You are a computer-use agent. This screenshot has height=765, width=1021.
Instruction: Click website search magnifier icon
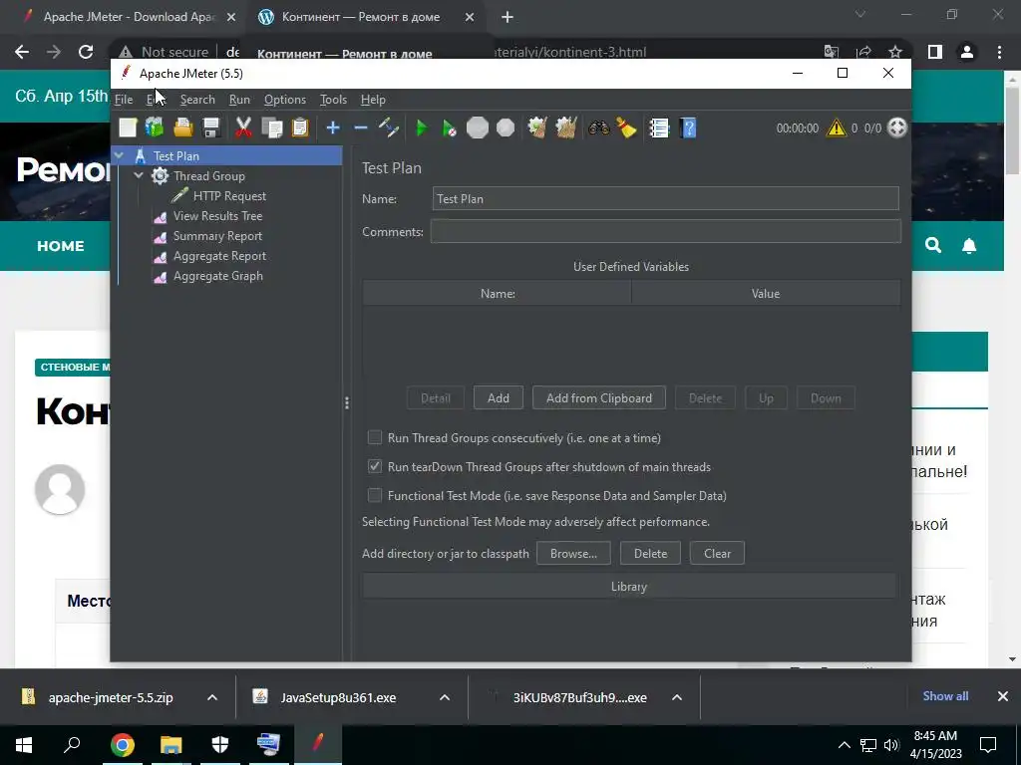(x=933, y=245)
